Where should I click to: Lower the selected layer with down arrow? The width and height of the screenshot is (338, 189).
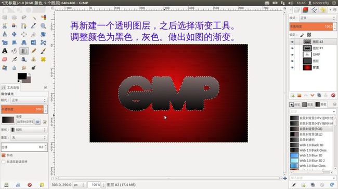click(313, 95)
